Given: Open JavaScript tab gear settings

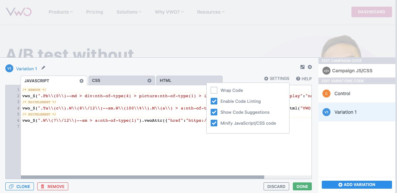Looking at the screenshot, I should click(81, 81).
